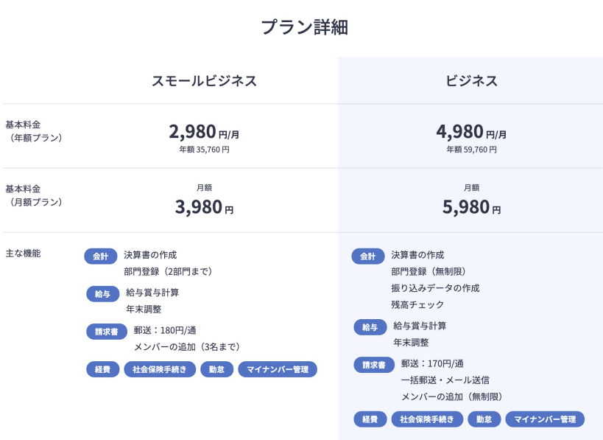Select マイナンバー管理 badge in スモールビジネス column

278,369
